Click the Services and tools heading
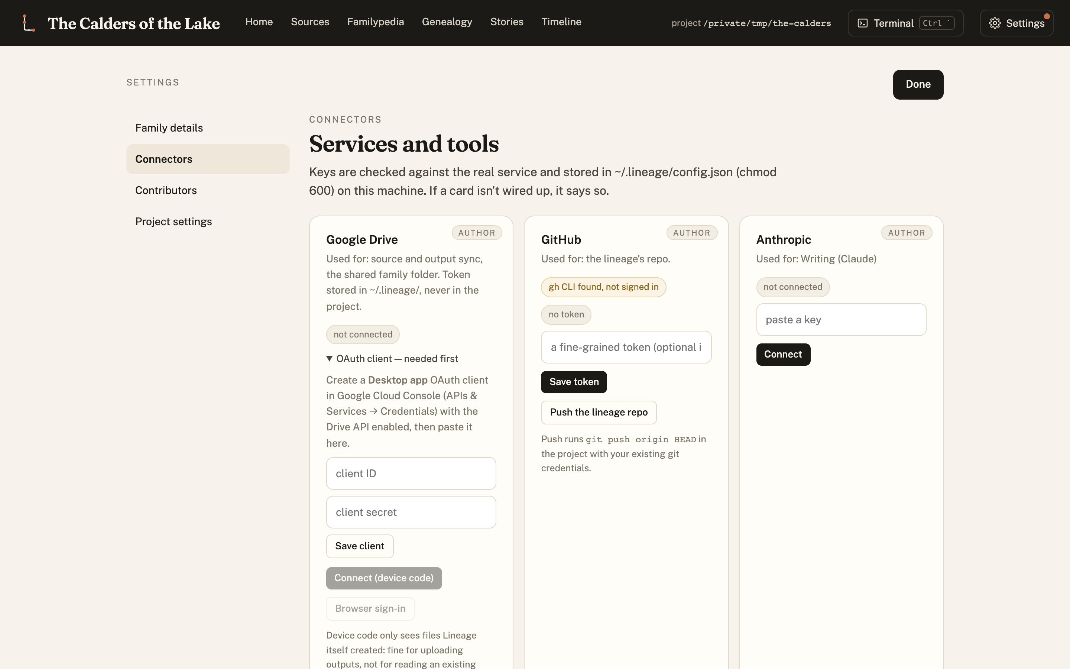 click(x=404, y=144)
